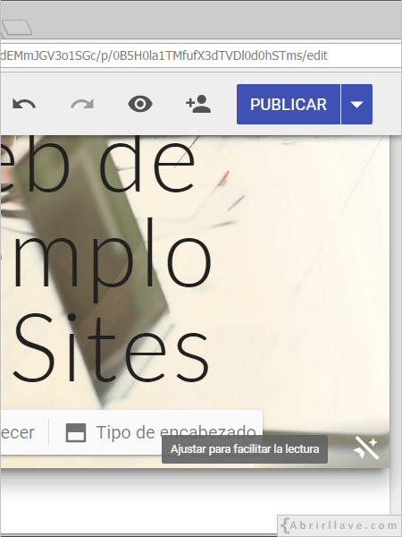Click the header type layout icon
This screenshot has height=537, width=402.
[76, 432]
